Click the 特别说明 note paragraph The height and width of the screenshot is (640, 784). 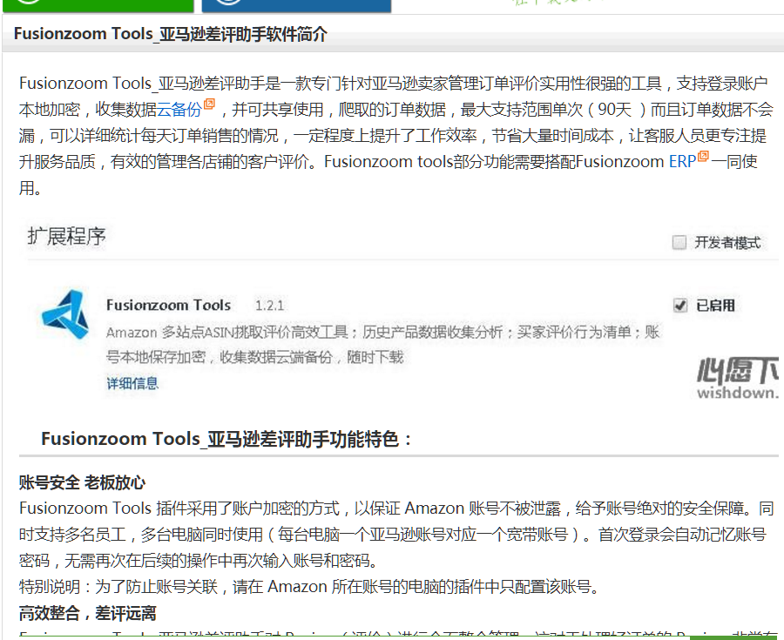(309, 587)
